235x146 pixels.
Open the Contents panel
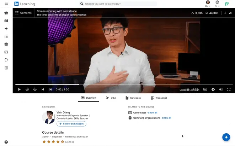[x=23, y=13]
